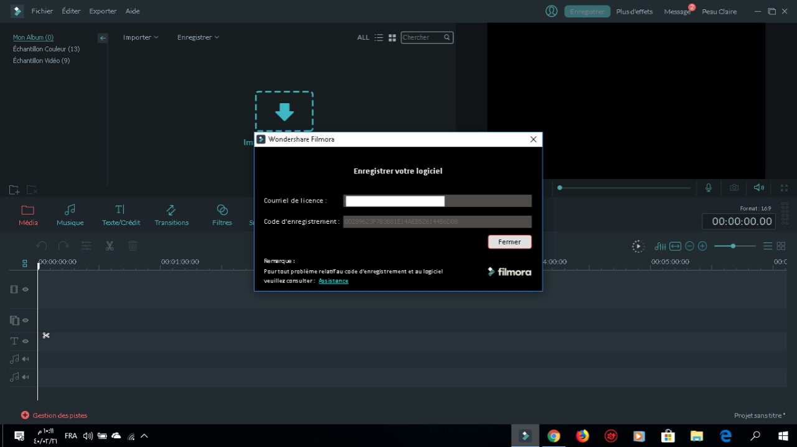Click the render preview circular play icon
This screenshot has width=797, height=447.
pos(638,246)
